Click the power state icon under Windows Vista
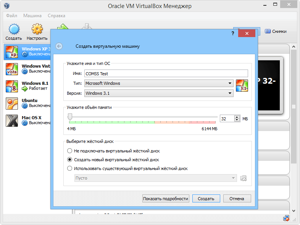300x225 pixels. point(24,71)
